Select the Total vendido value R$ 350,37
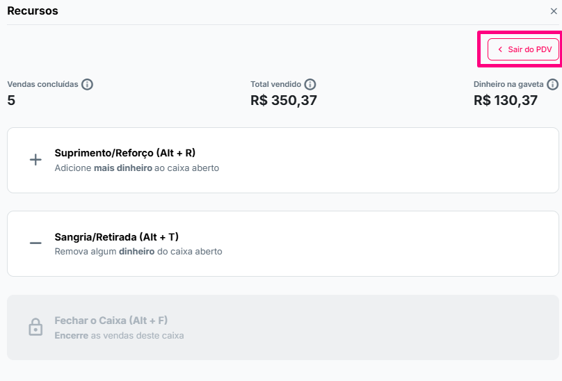Viewport: 562px width, 381px height. click(284, 100)
